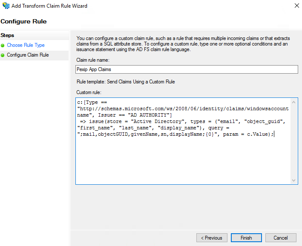Click the custom rule vertical scrollbar track
Screen dimensions: 302x246
click(x=293, y=140)
